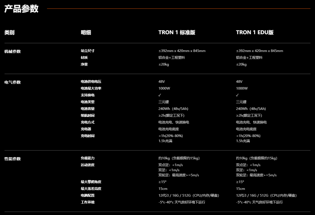Select 标准版 endurance ≥2h(额定工况下)
The width and height of the screenshot is (315, 215).
coord(171,116)
